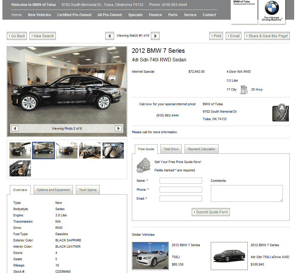
Task: Click the fuel pump mileage icon
Action: point(244,89)
